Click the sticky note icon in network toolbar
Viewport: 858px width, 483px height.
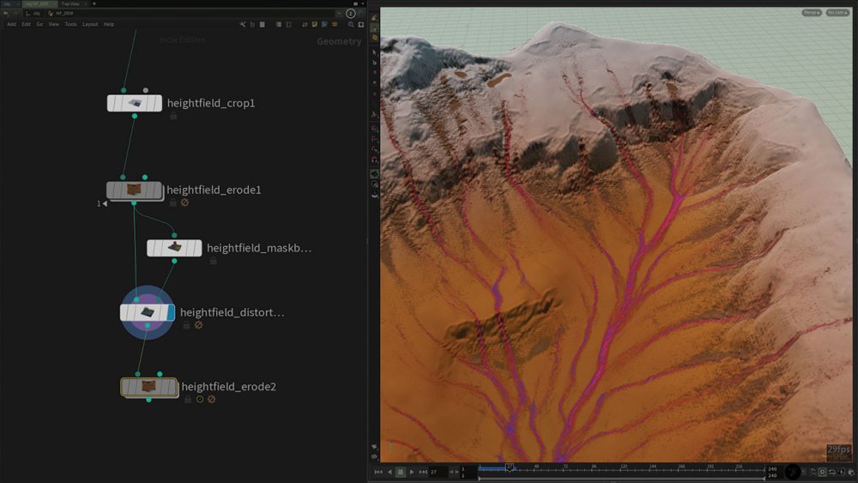[315, 24]
